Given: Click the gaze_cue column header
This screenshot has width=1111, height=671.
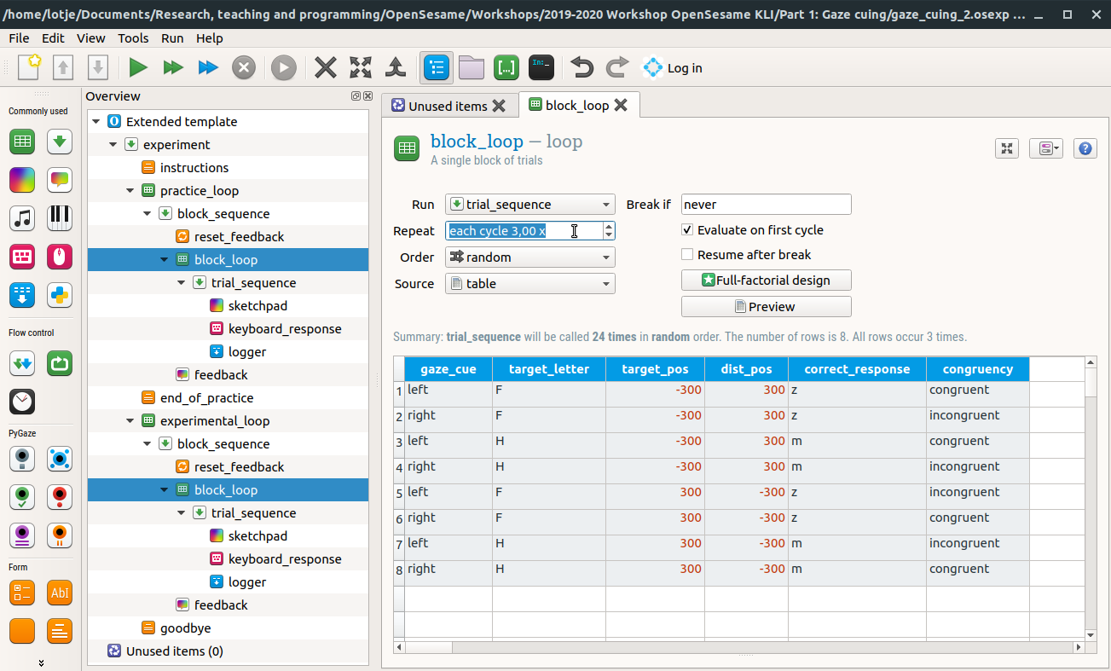Looking at the screenshot, I should (x=448, y=369).
